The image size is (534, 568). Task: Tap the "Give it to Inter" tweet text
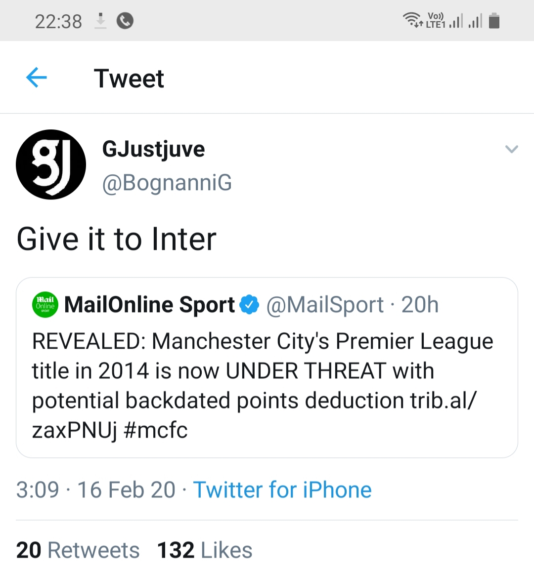click(x=117, y=240)
